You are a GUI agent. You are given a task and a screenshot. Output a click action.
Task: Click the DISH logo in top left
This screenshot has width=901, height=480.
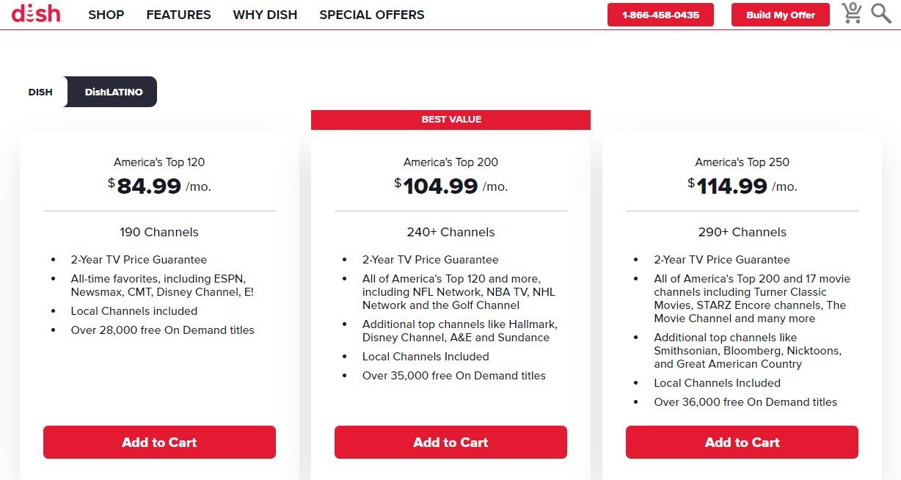click(35, 13)
